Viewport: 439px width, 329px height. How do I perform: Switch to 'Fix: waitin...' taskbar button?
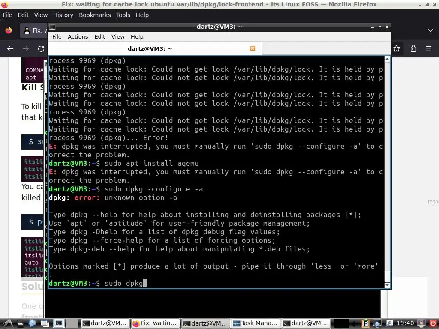(x=155, y=323)
